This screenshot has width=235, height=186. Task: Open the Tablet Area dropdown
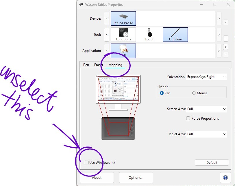pos(206,134)
